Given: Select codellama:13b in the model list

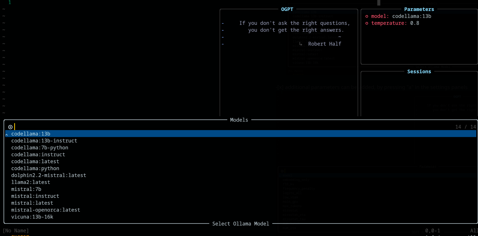Looking at the screenshot, I should click(241, 134).
